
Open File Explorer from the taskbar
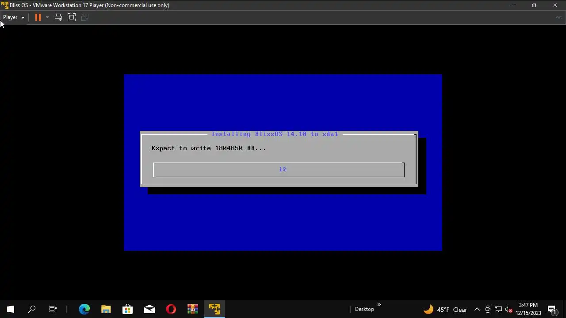[x=106, y=309]
